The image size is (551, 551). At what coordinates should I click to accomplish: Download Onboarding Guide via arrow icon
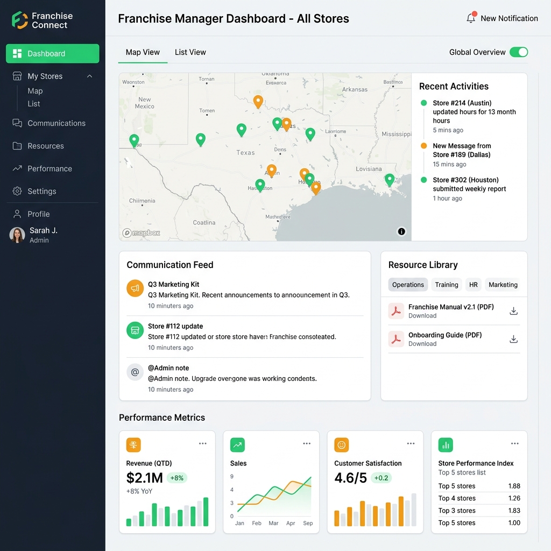pyautogui.click(x=513, y=339)
